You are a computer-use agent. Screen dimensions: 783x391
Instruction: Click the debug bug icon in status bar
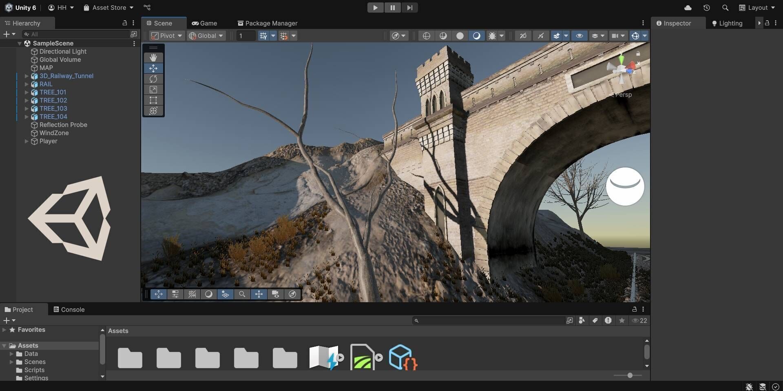(x=749, y=387)
